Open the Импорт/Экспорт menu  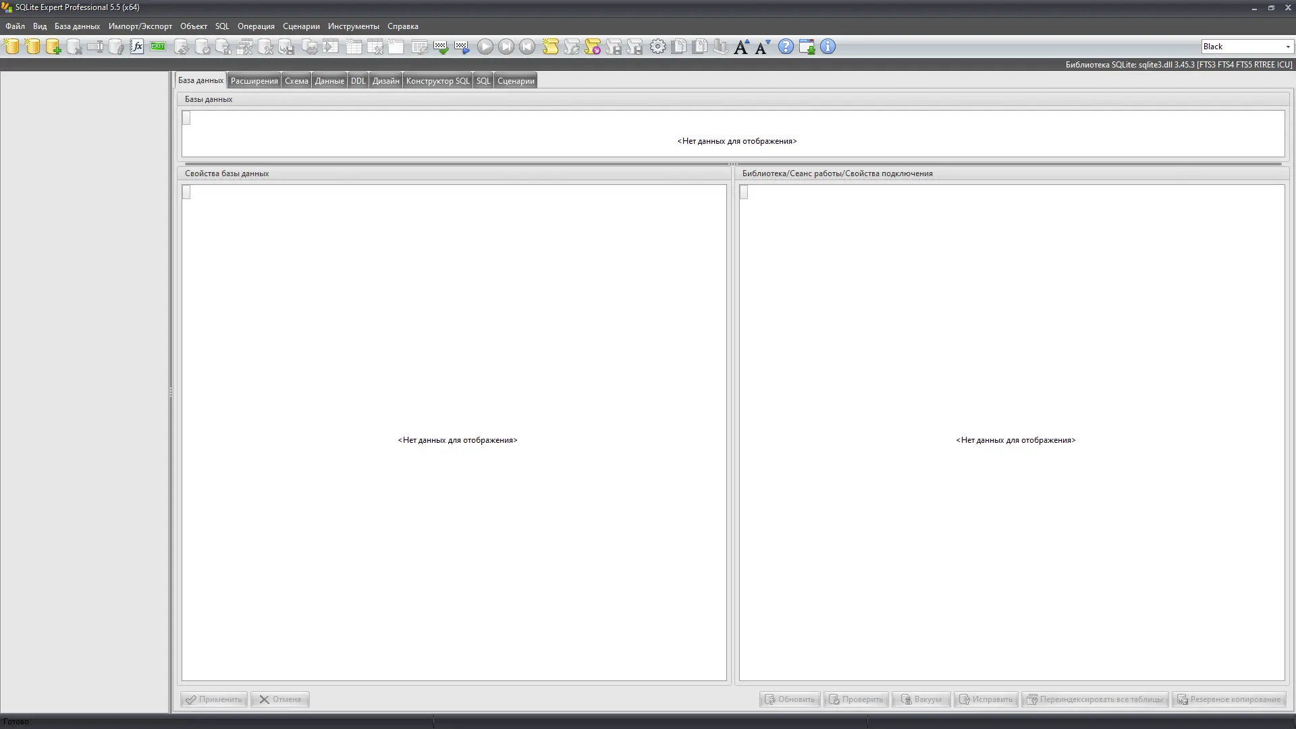click(140, 26)
